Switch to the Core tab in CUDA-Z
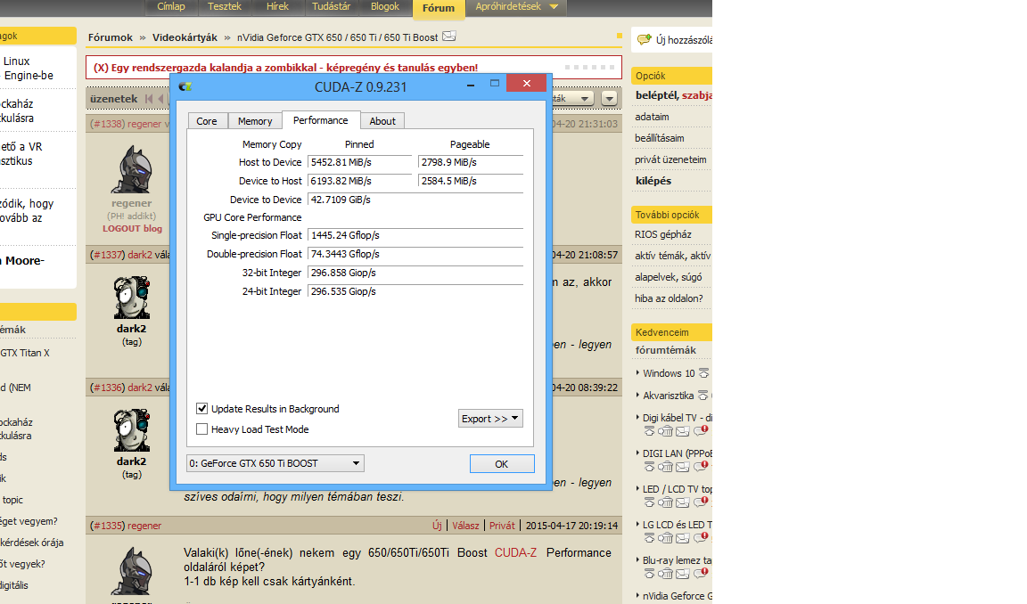Screen dimensions: 1027x604 click(x=207, y=121)
